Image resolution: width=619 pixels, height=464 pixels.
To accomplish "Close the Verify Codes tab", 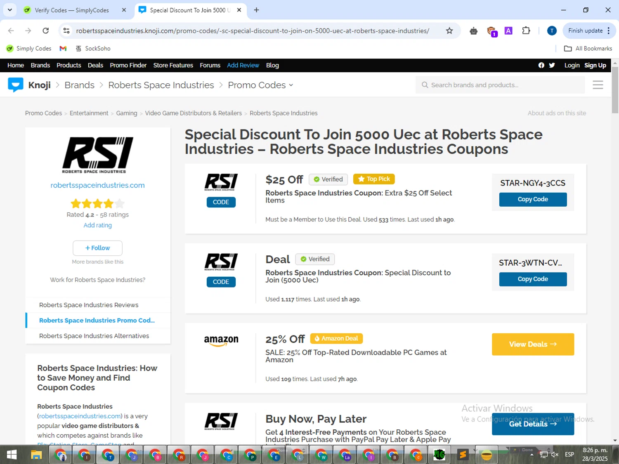I will coord(124,10).
